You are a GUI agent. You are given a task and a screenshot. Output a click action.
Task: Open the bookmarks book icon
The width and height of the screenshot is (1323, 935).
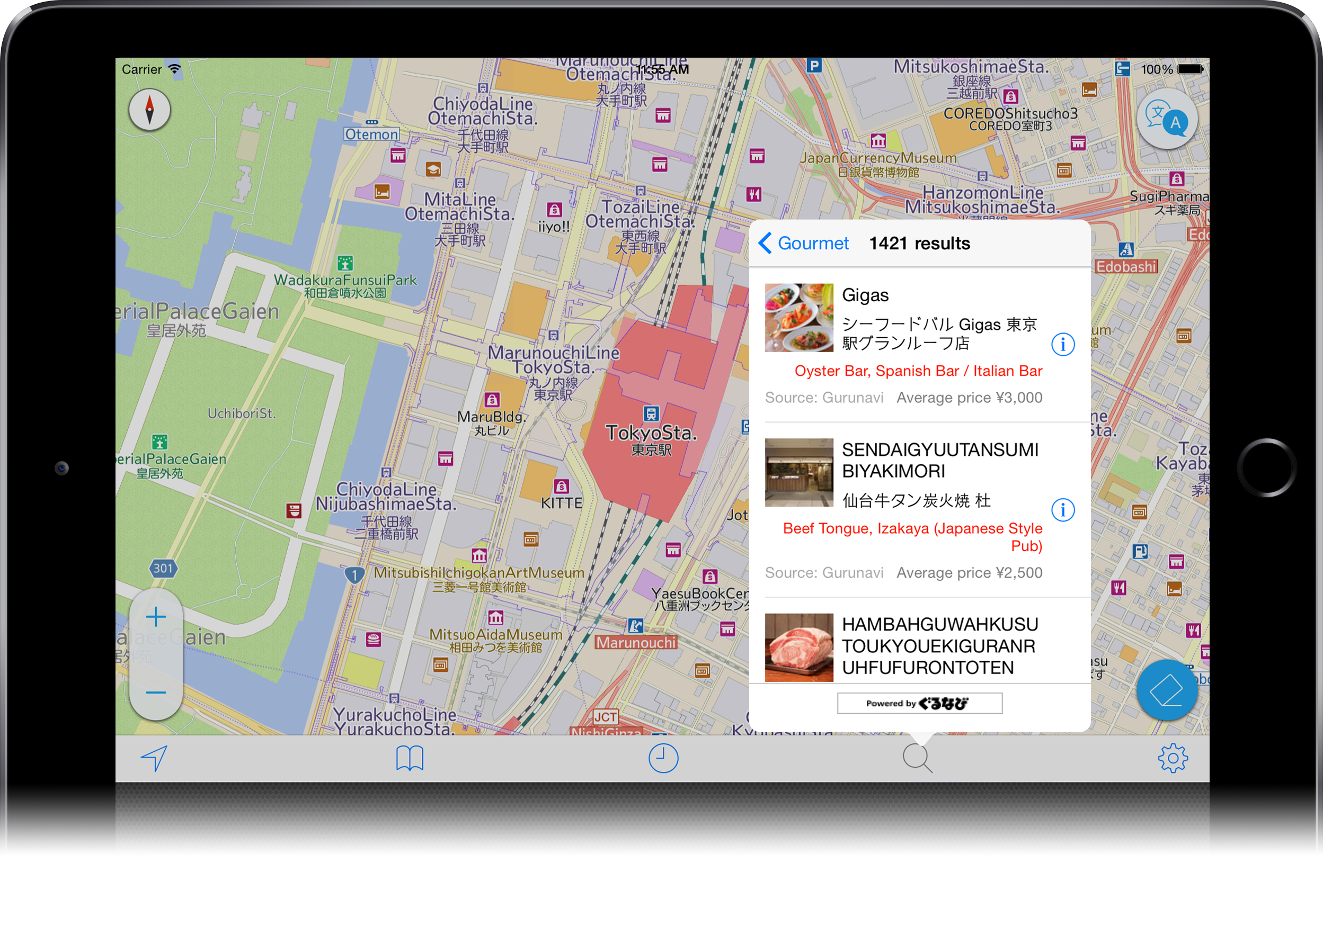tap(410, 758)
